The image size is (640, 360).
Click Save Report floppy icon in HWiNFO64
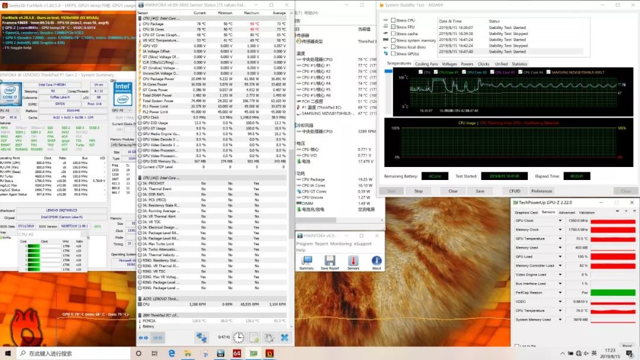point(330,262)
